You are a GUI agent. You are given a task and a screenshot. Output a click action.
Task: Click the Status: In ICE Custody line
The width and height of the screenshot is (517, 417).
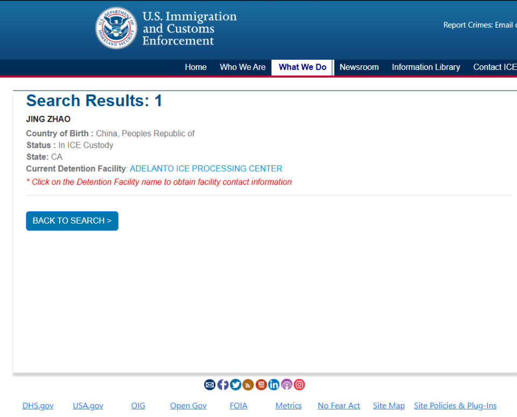69,145
